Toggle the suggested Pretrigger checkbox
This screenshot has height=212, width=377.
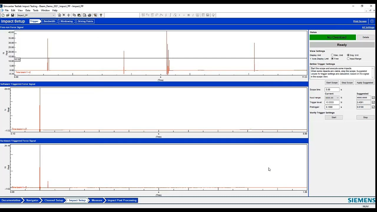coord(373,107)
